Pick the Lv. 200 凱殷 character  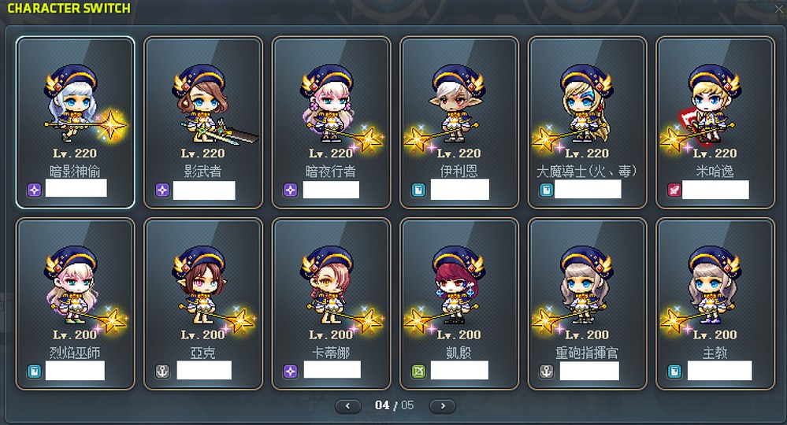click(x=459, y=304)
